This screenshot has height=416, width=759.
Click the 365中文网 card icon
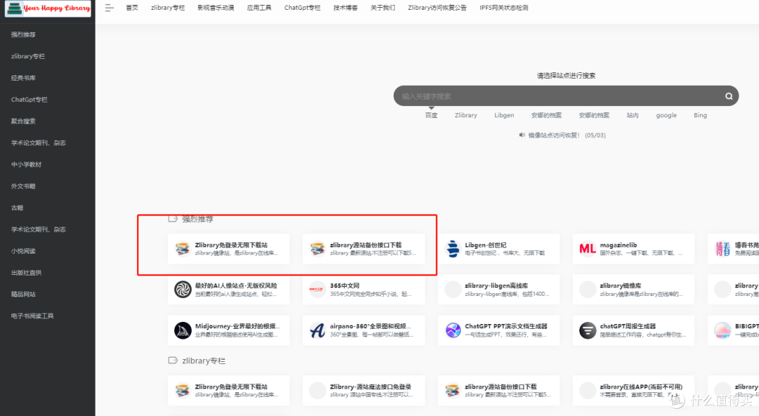click(x=317, y=290)
